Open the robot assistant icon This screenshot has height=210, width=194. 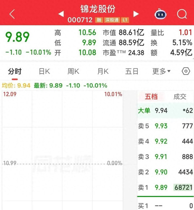(x=160, y=14)
